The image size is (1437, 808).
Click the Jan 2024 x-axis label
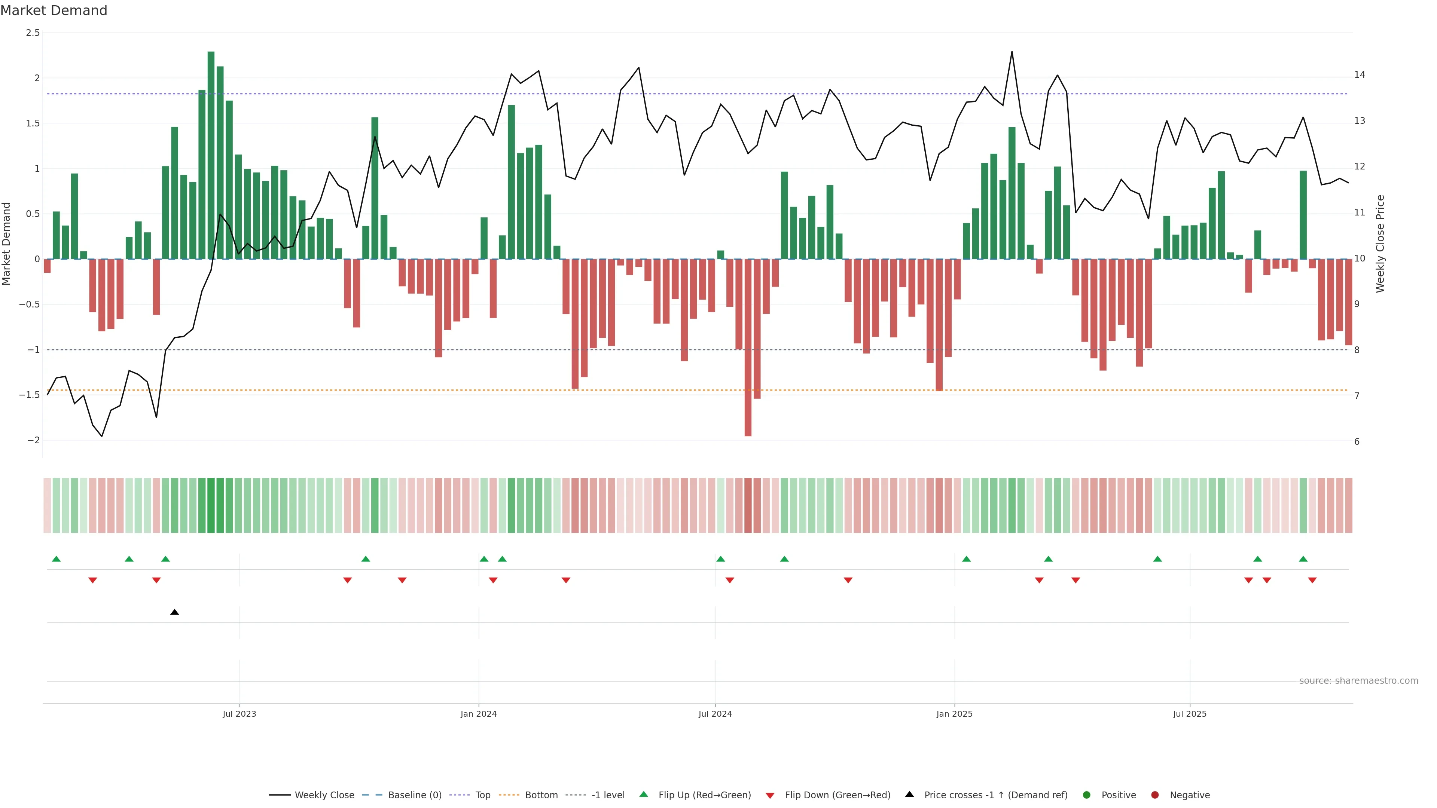pos(478,714)
